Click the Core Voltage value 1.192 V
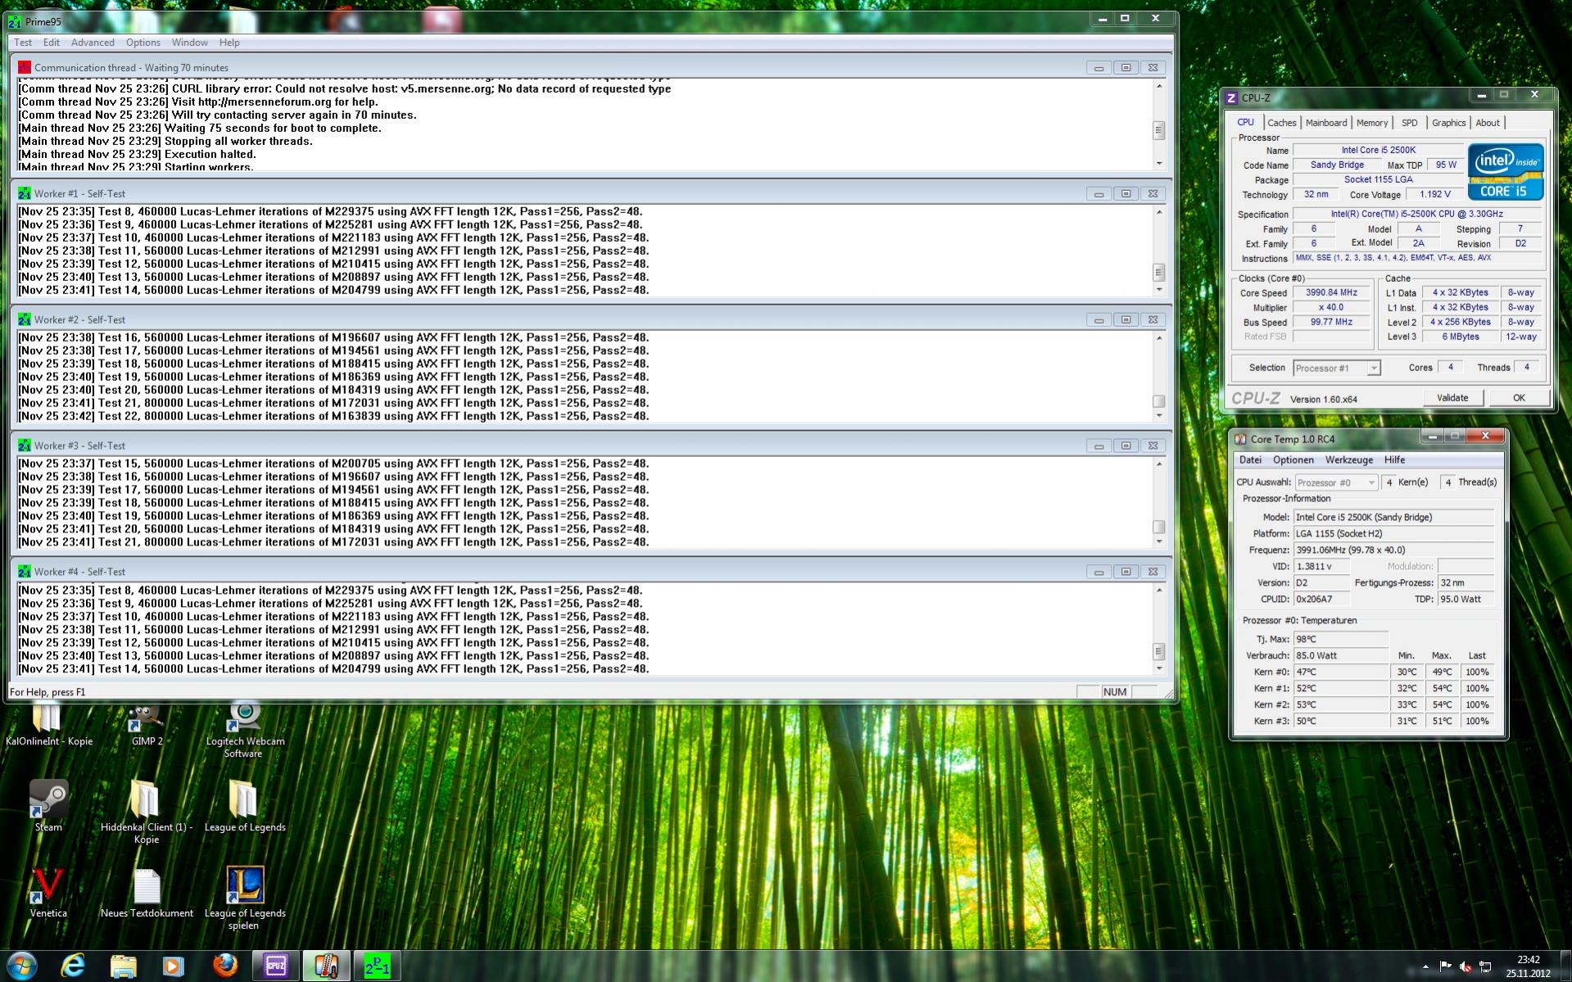Screen dimensions: 1572x982 tap(1434, 195)
